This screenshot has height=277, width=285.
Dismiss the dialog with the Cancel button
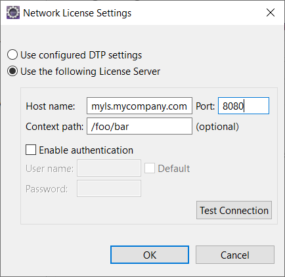point(235,255)
